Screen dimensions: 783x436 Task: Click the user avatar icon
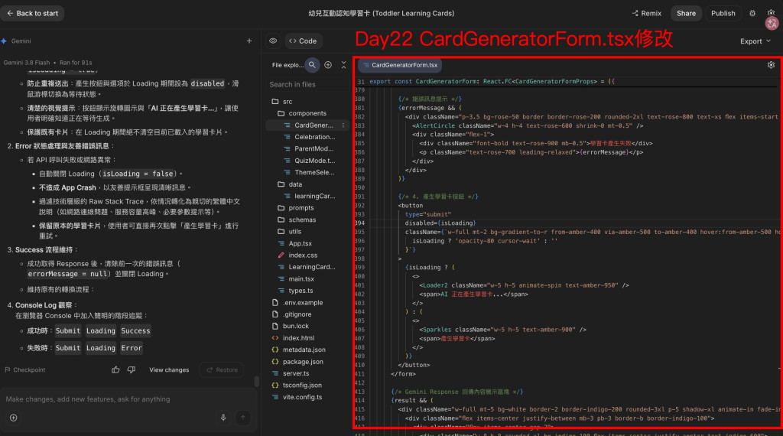click(x=772, y=22)
